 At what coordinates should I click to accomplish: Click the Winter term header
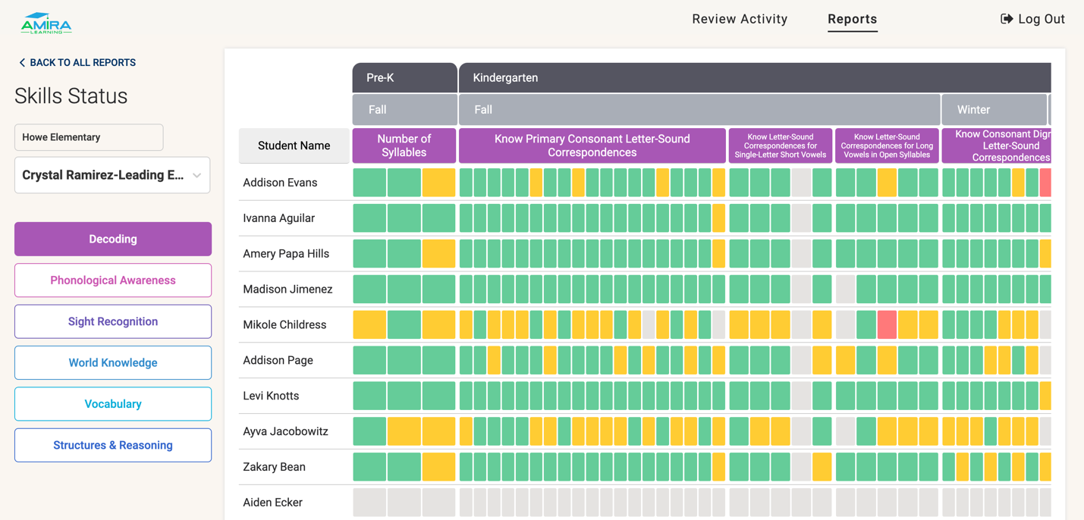(994, 109)
